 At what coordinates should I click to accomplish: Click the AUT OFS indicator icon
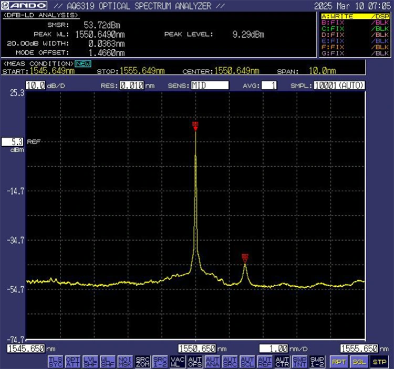[x=195, y=361]
